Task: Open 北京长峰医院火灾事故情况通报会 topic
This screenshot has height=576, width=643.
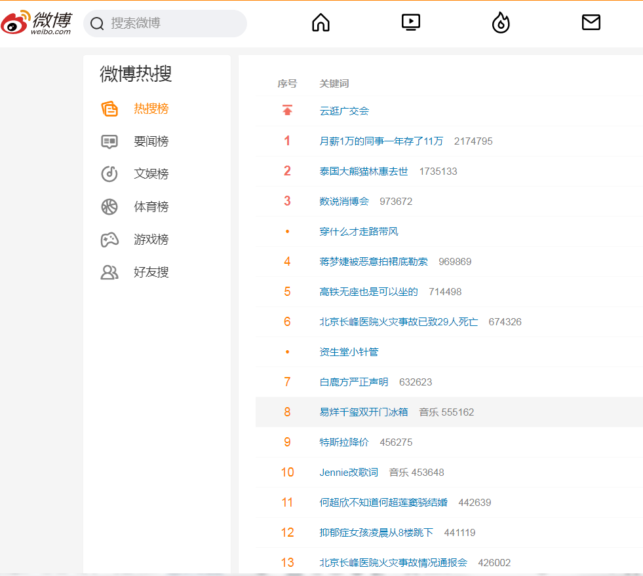Action: (393, 562)
